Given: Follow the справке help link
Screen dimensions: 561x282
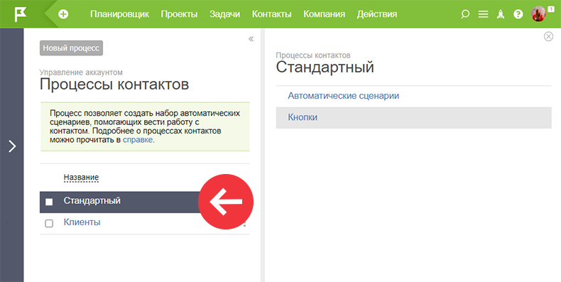Looking at the screenshot, I should tap(138, 140).
